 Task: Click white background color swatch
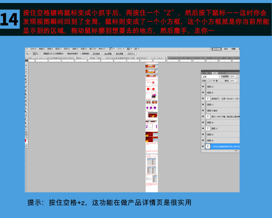click(27, 141)
